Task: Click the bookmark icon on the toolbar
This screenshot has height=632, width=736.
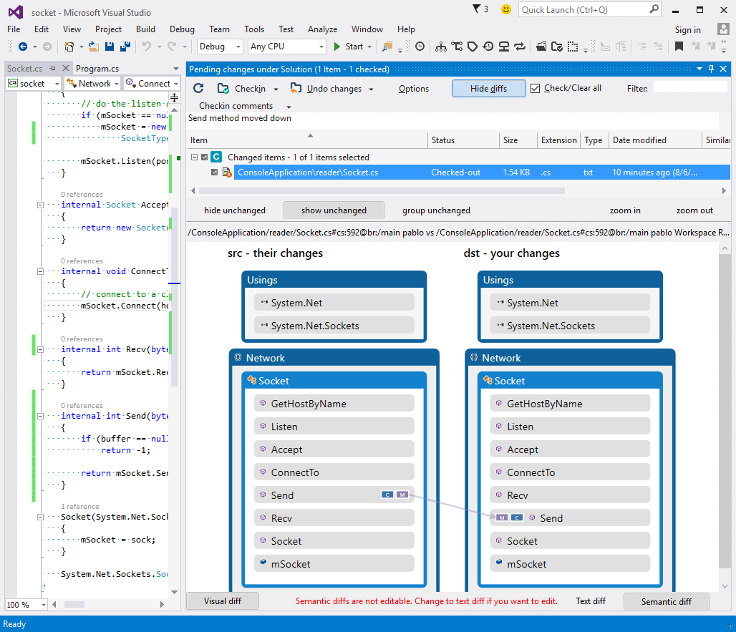Action: (679, 47)
